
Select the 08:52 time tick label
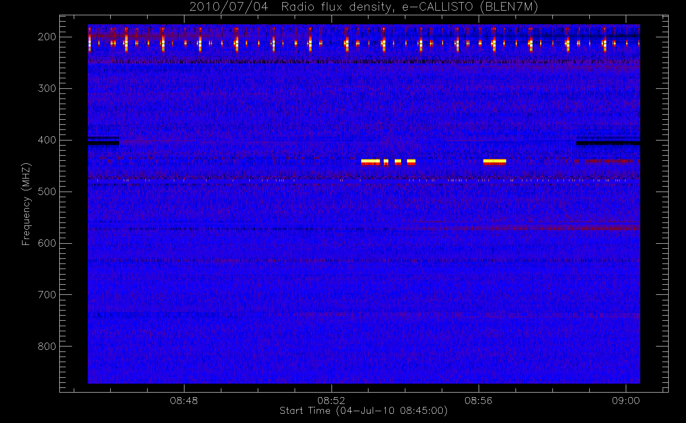point(332,401)
